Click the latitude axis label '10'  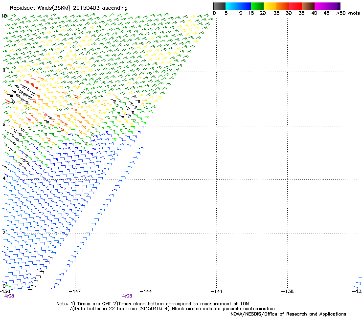click(x=4, y=16)
